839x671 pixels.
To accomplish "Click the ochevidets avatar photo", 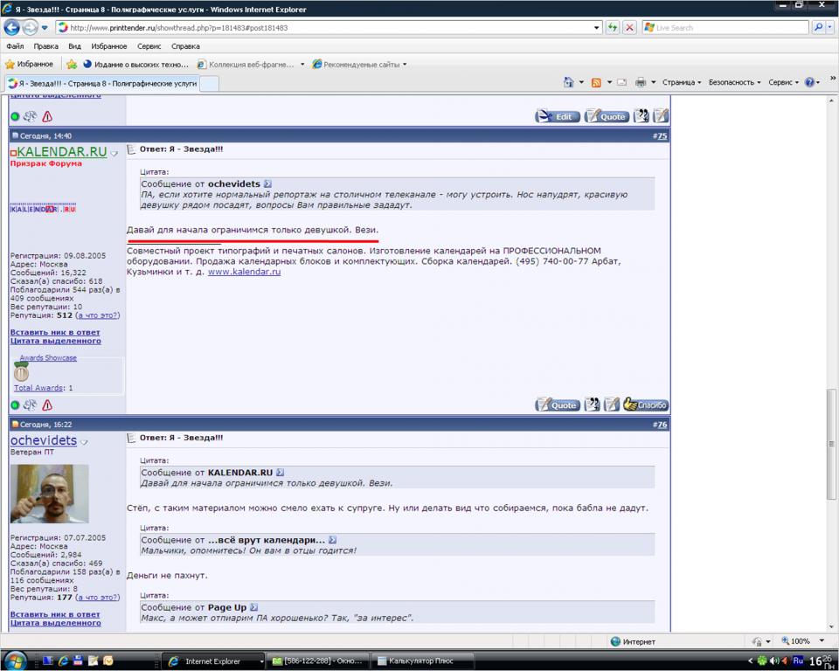I will point(49,494).
